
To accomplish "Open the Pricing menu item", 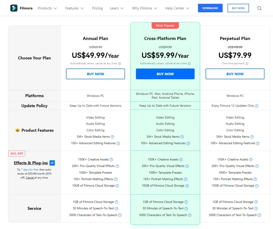I will (97, 8).
